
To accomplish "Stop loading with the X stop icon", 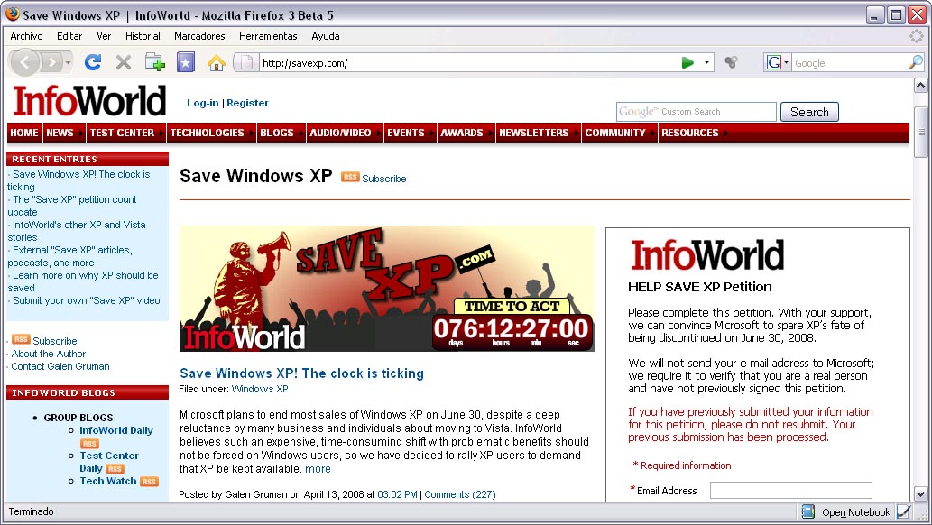I will click(x=123, y=62).
